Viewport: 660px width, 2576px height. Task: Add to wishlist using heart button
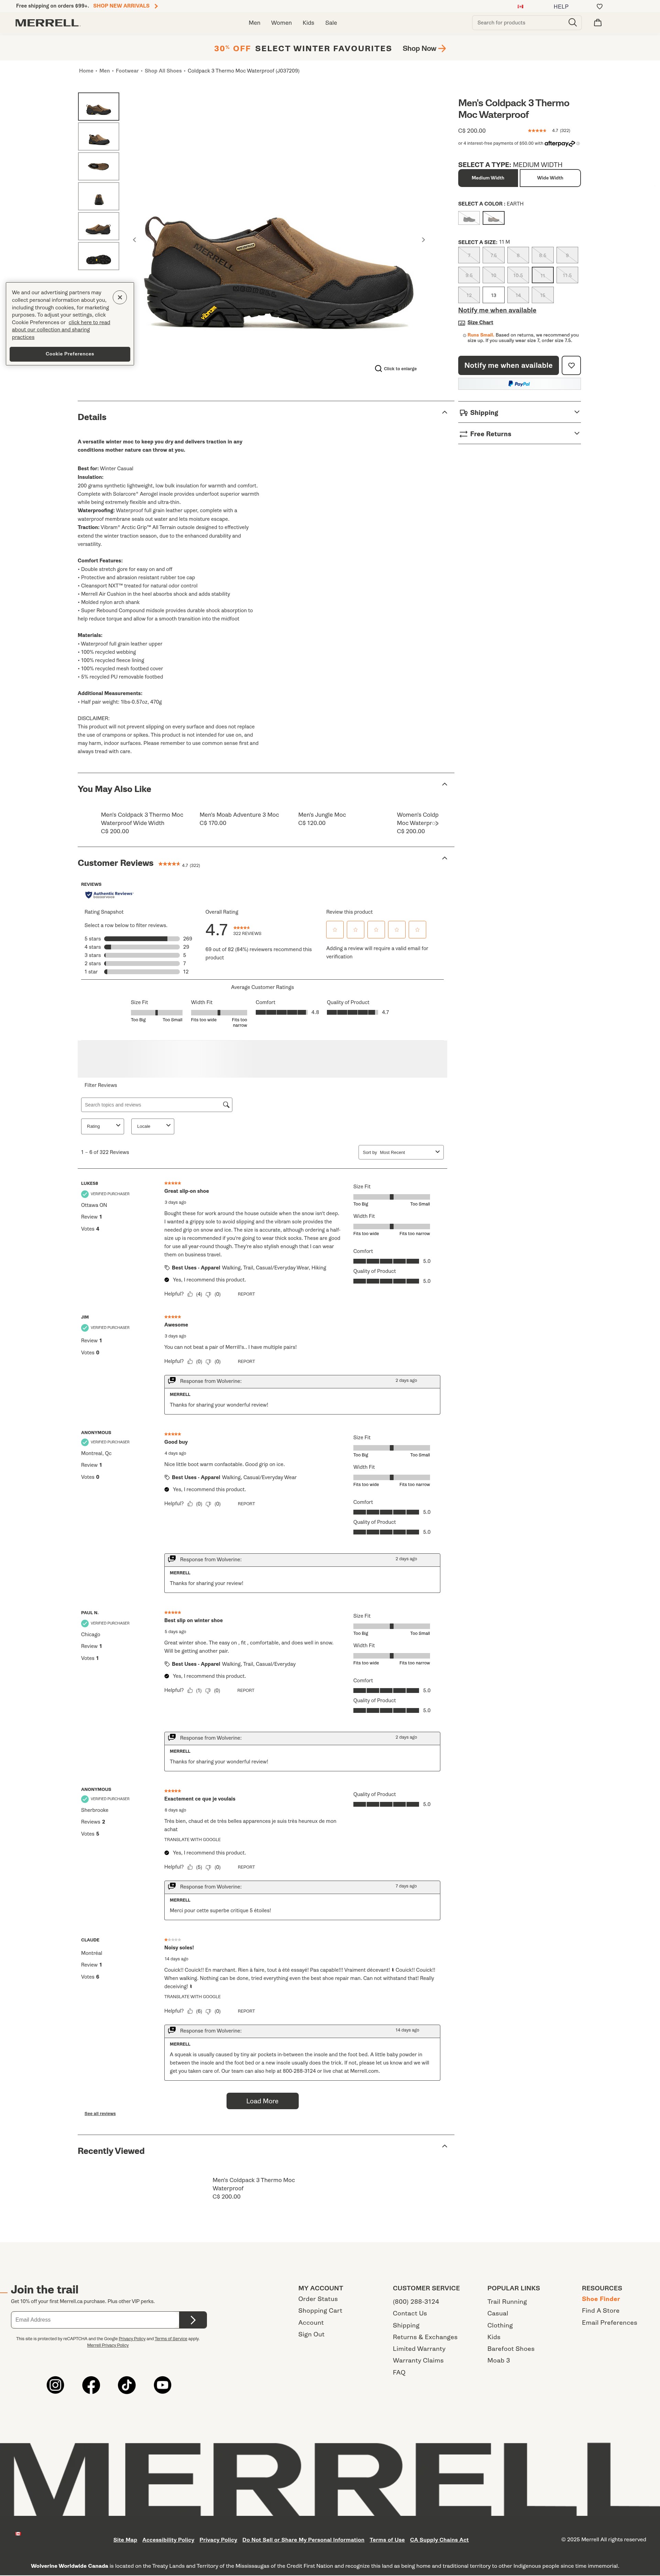click(571, 365)
